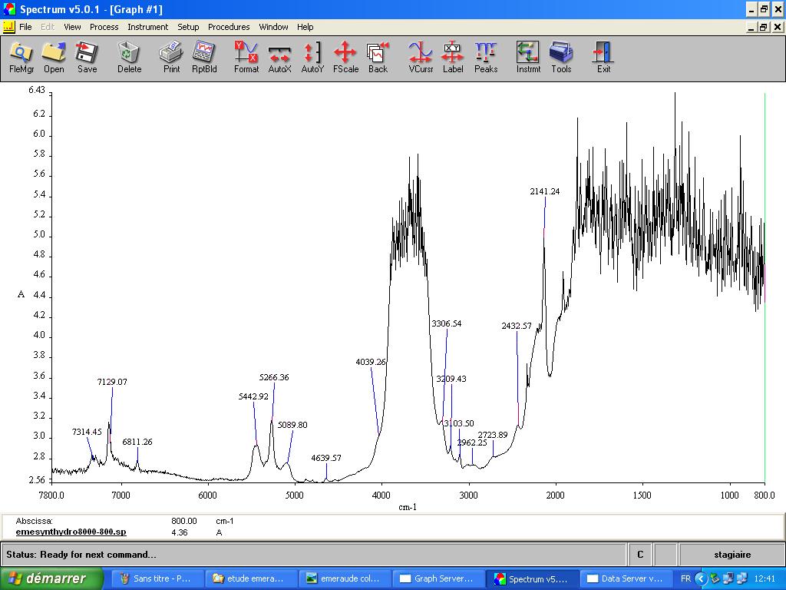This screenshot has height=590, width=786.
Task: Click the Label annotation tool
Action: click(x=453, y=57)
